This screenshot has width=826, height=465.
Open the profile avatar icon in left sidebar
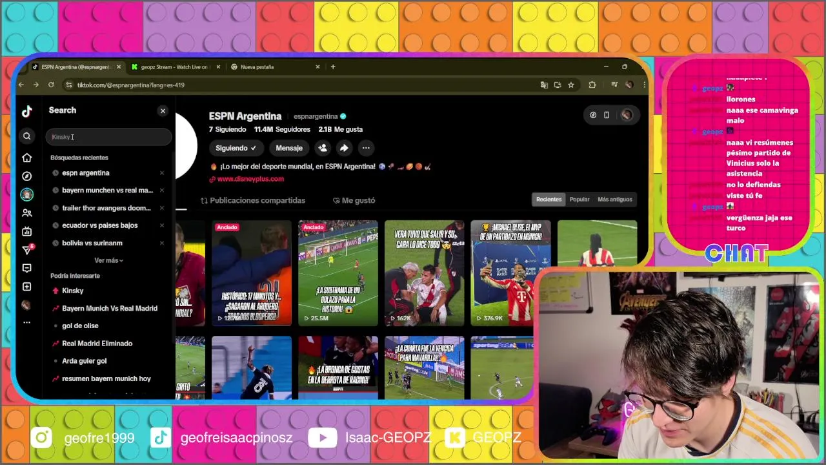[26, 194]
